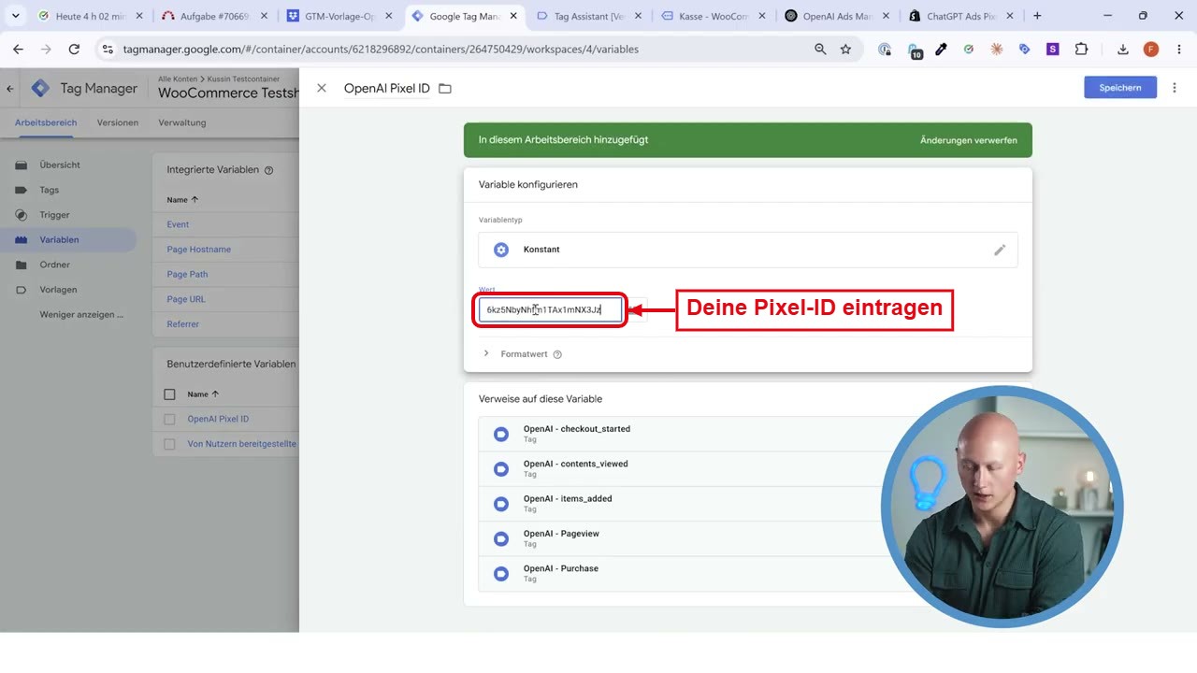Viewport: 1197px width, 673px height.
Task: Click the browser address bar URL
Action: [381, 50]
